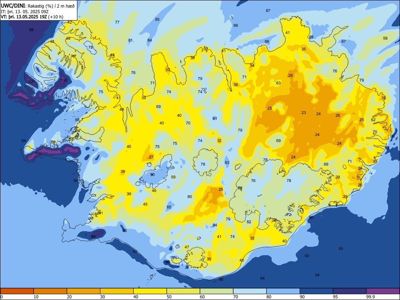The width and height of the screenshot is (400, 300).
Task: Click the dark orange 0–10 legend swatch
Action: coord(17,291)
